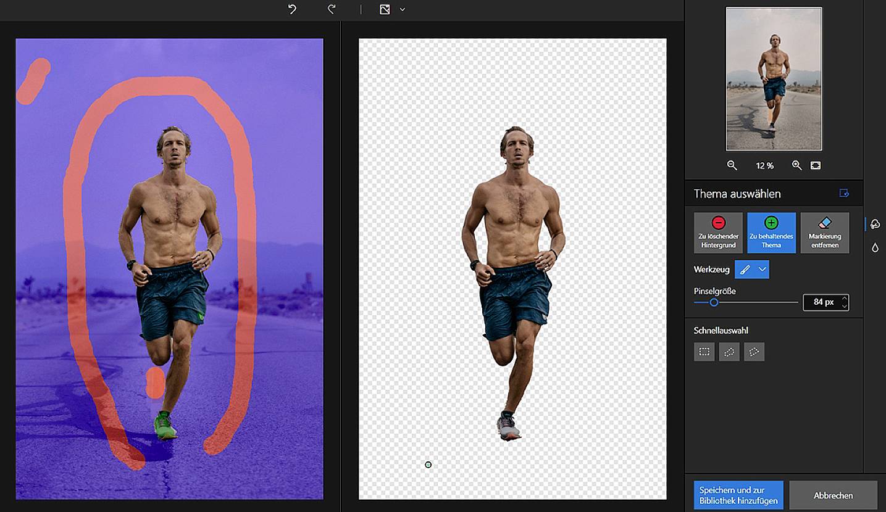This screenshot has height=512, width=886.
Task: Select 'Zu löschender Hintergrund' mode
Action: click(x=718, y=233)
